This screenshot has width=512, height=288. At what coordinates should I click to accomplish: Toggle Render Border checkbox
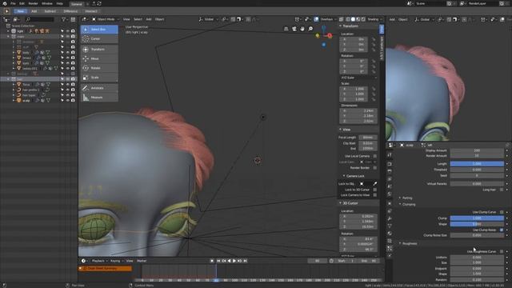pos(375,168)
